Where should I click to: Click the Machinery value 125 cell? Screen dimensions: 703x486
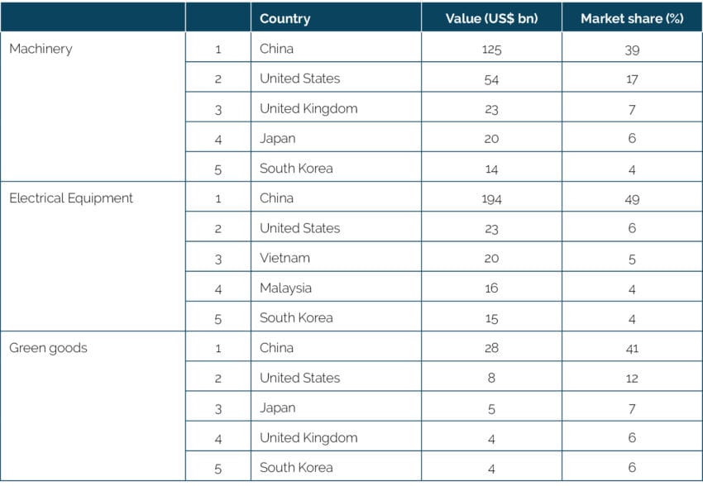(x=491, y=49)
